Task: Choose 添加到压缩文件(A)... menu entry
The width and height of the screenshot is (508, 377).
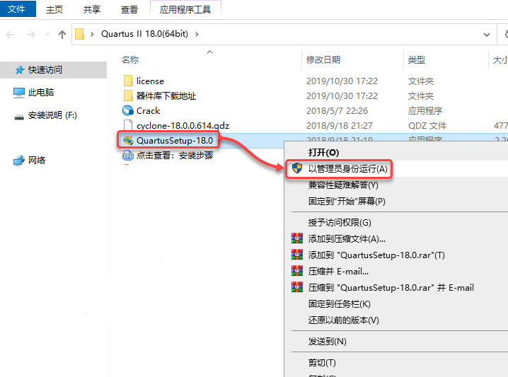Action: coord(347,238)
